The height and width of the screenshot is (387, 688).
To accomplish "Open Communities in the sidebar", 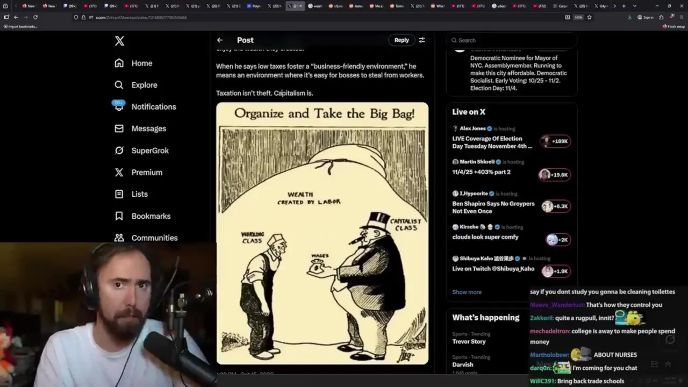I will pos(146,238).
